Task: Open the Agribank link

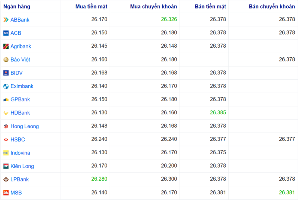Action: click(x=21, y=46)
